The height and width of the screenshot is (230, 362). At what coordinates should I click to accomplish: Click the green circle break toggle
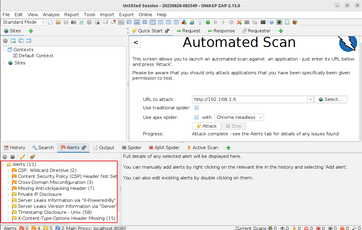coord(208,22)
